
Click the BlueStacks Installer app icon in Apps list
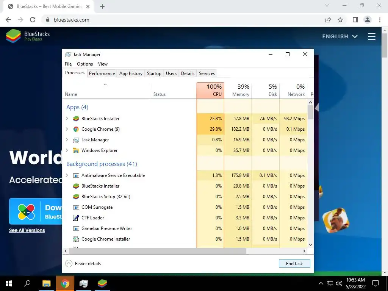coord(76,119)
